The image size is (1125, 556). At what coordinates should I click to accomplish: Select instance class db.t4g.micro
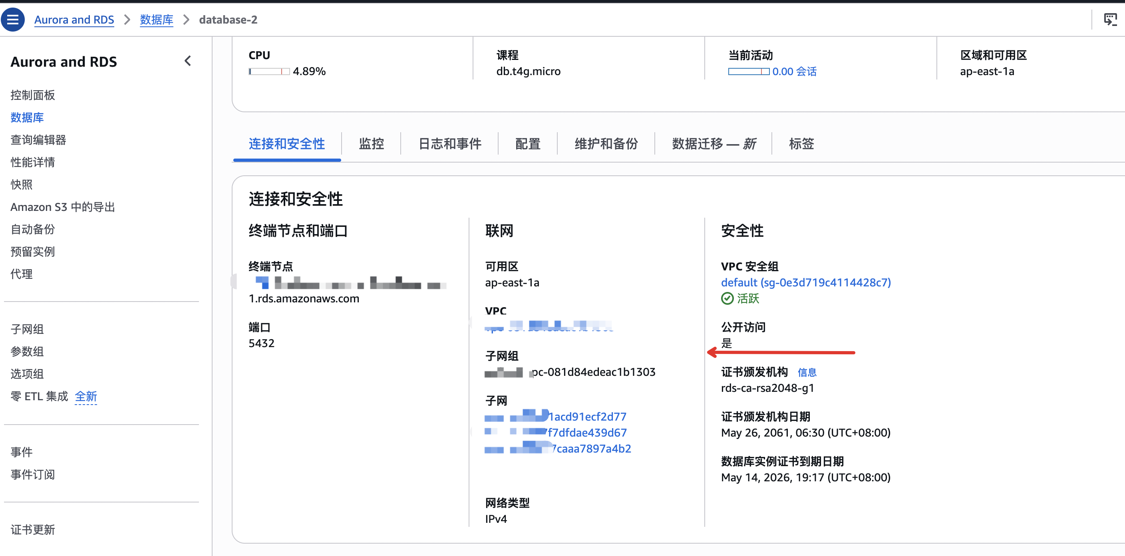529,71
